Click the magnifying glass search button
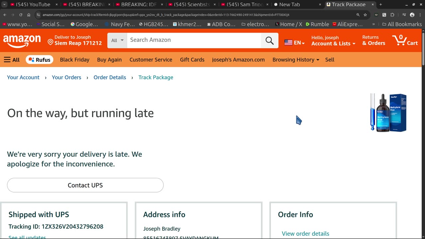The width and height of the screenshot is (425, 239). pos(270,40)
